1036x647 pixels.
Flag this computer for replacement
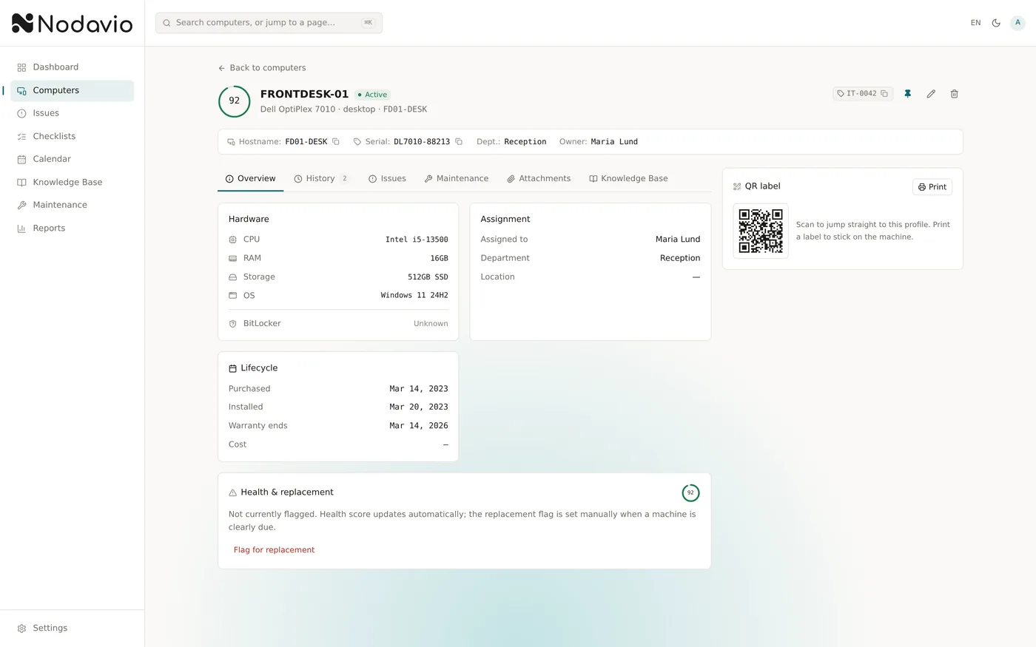tap(275, 550)
